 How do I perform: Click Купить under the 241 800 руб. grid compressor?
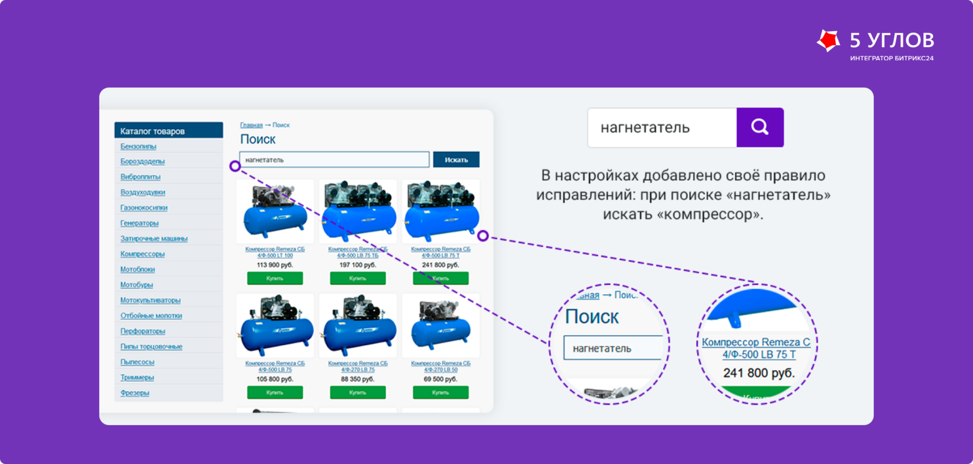click(441, 279)
